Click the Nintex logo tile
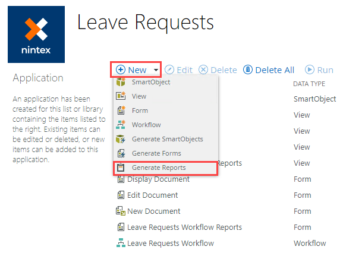 click(x=36, y=34)
